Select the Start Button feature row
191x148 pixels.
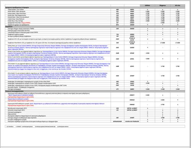pos(95,31)
